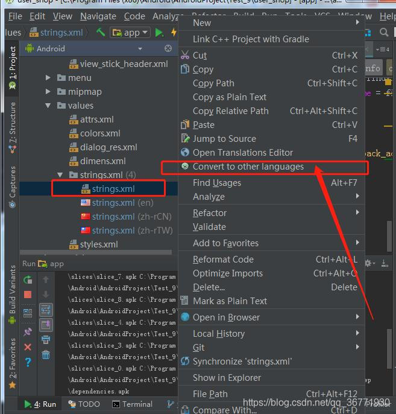Click the Restore Layout icon in Run panel
396x414 pixels.
click(28, 313)
